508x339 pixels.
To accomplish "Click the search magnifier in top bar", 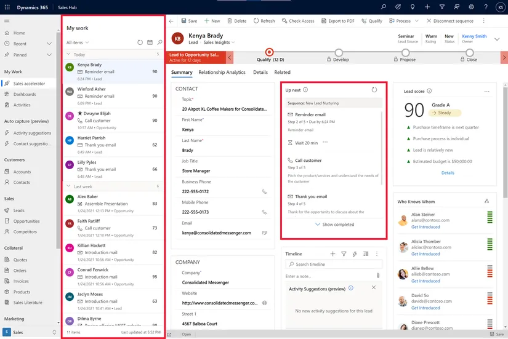I will tap(384, 7).
